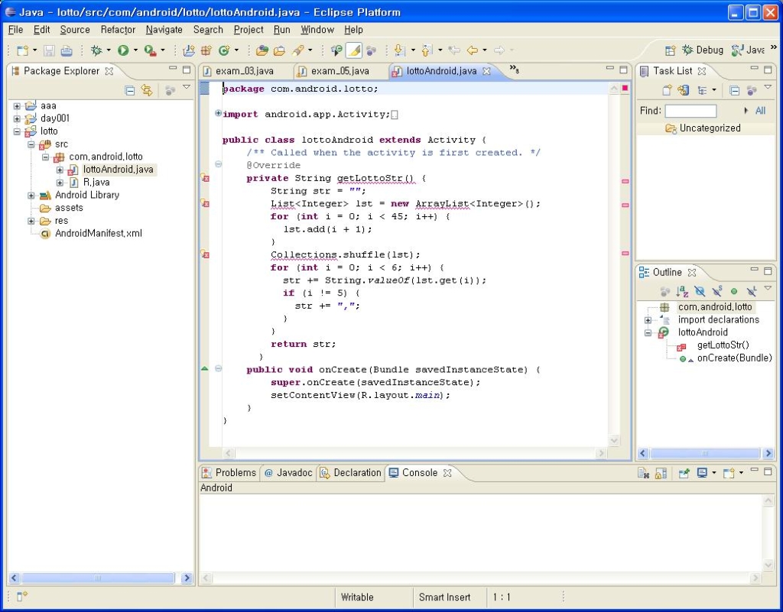Switch to the Problems tab
This screenshot has width=783, height=612.
[x=229, y=473]
